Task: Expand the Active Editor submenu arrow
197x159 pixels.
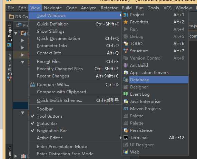Action: click(x=120, y=138)
